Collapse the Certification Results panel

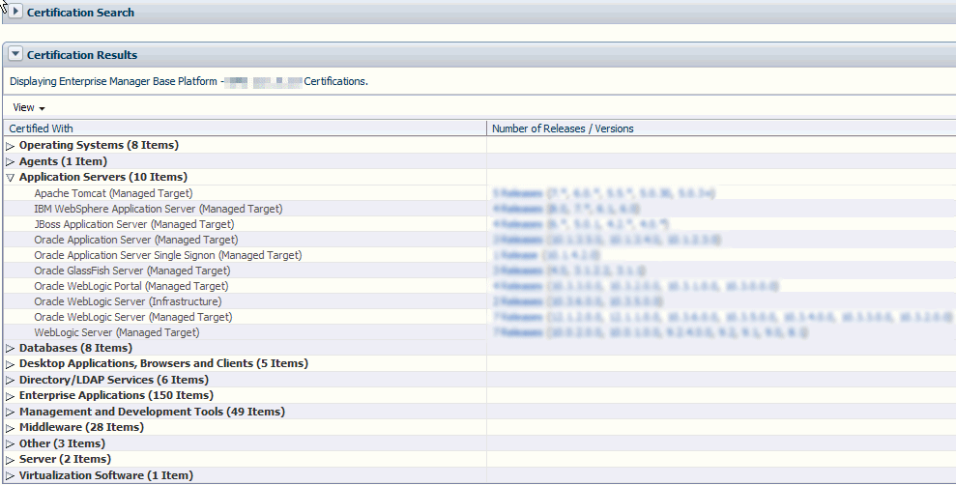point(15,54)
